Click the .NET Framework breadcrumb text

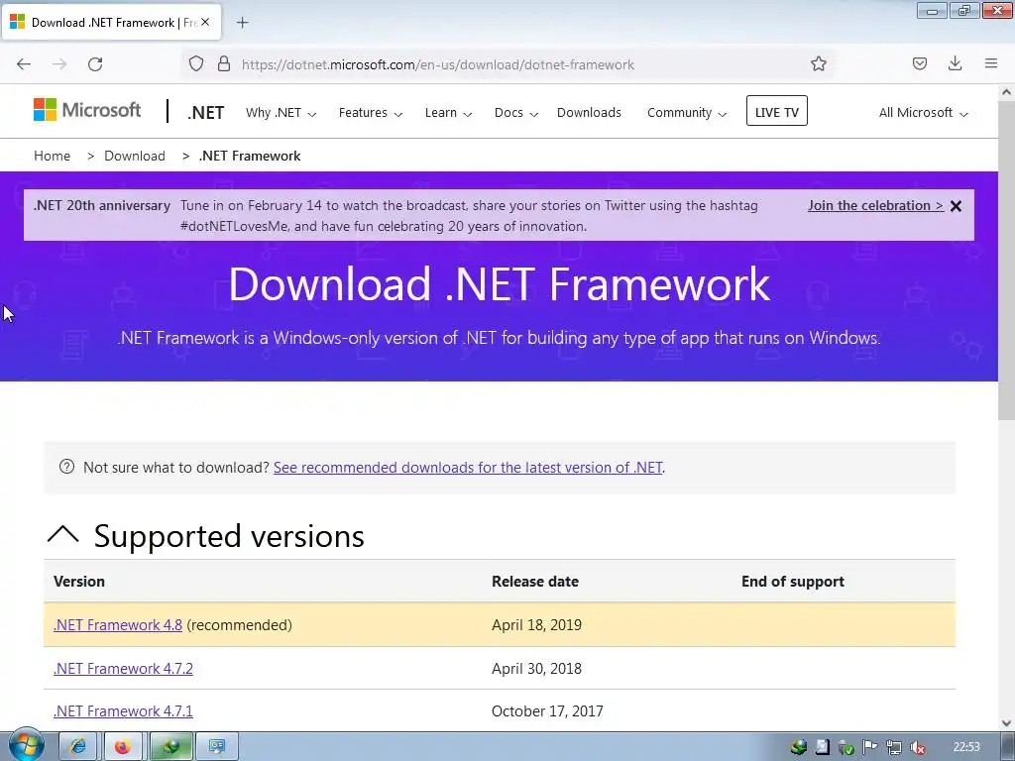[x=250, y=156]
